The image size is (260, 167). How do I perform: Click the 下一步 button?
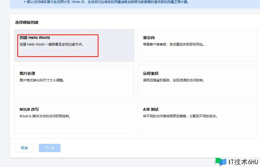coord(50,148)
